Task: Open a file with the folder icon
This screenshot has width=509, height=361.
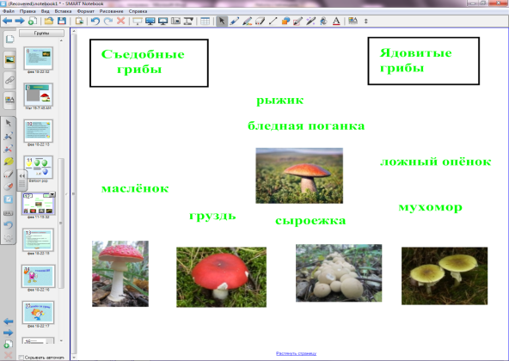Action: 49,21
